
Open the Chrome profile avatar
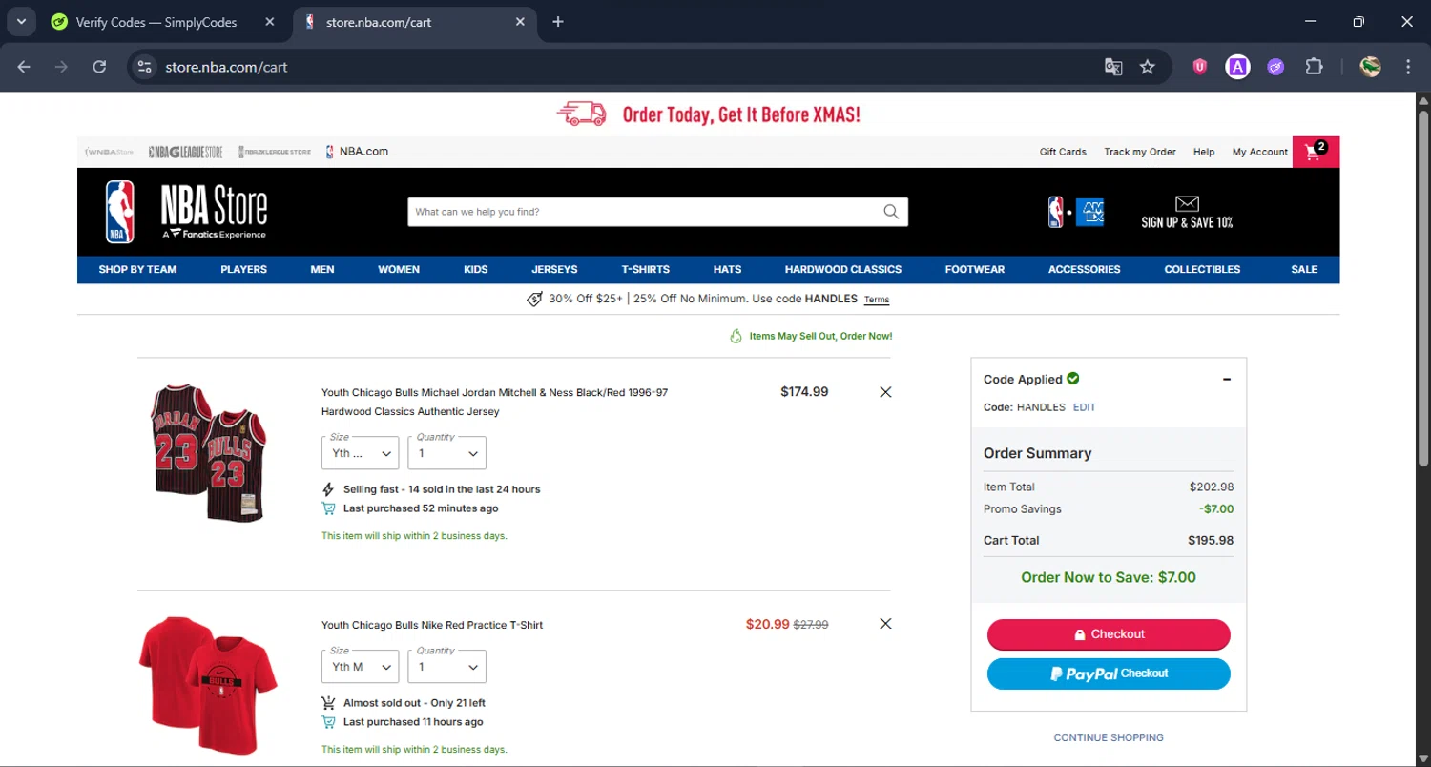pyautogui.click(x=1370, y=67)
